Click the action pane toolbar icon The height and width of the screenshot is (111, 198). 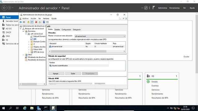point(47,22)
